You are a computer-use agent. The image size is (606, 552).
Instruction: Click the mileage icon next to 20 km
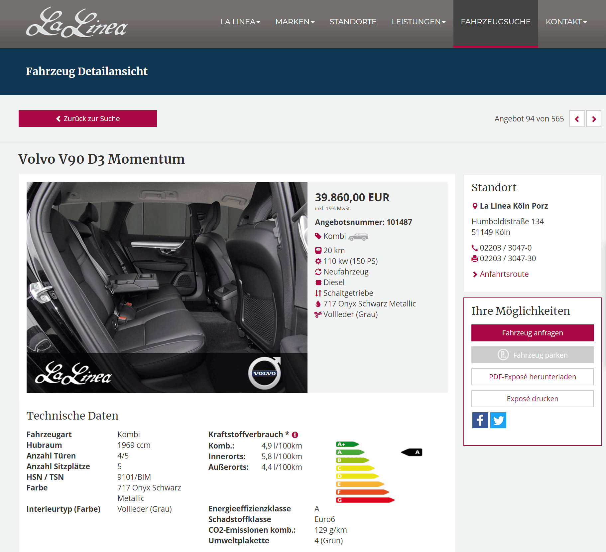tap(318, 251)
